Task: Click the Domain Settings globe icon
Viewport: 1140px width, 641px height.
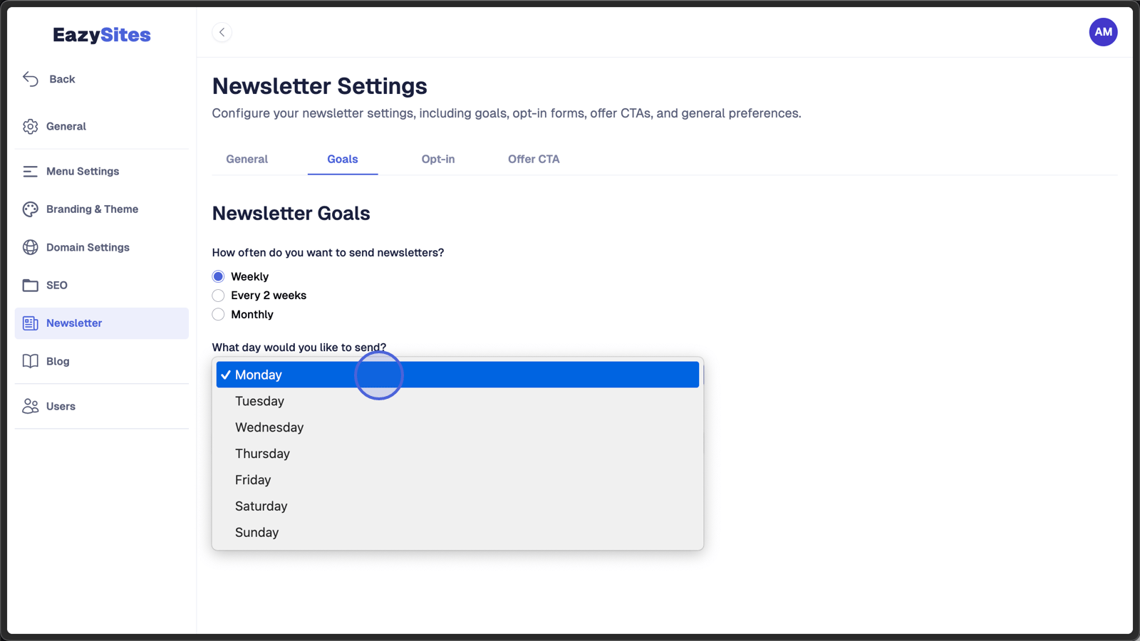Action: pyautogui.click(x=30, y=247)
